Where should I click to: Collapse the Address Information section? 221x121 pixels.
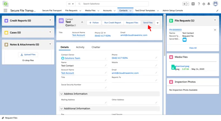(x=62, y=94)
